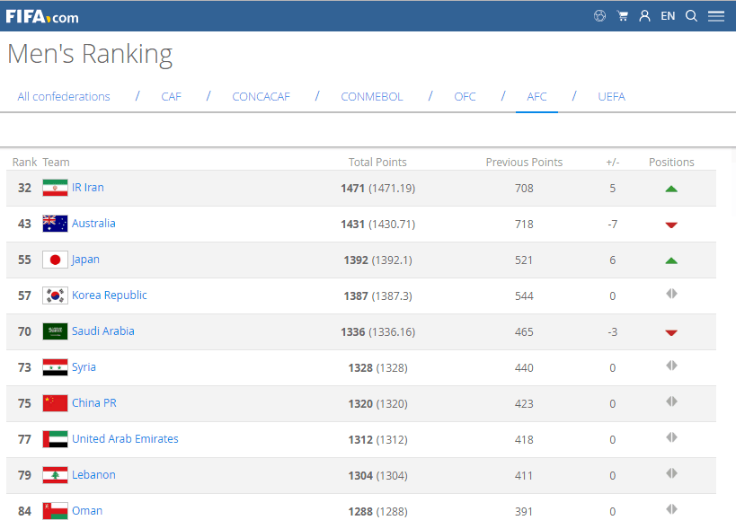Open the United Arab Emirates team link

(x=125, y=439)
